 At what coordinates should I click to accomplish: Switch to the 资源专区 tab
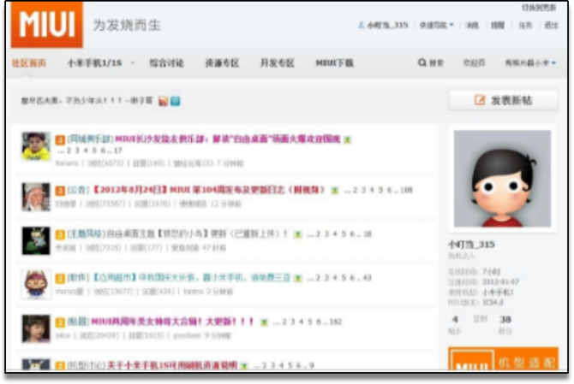[222, 63]
